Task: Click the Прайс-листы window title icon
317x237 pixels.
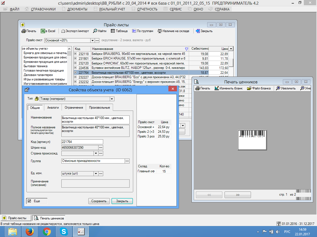Action: pos(23,25)
